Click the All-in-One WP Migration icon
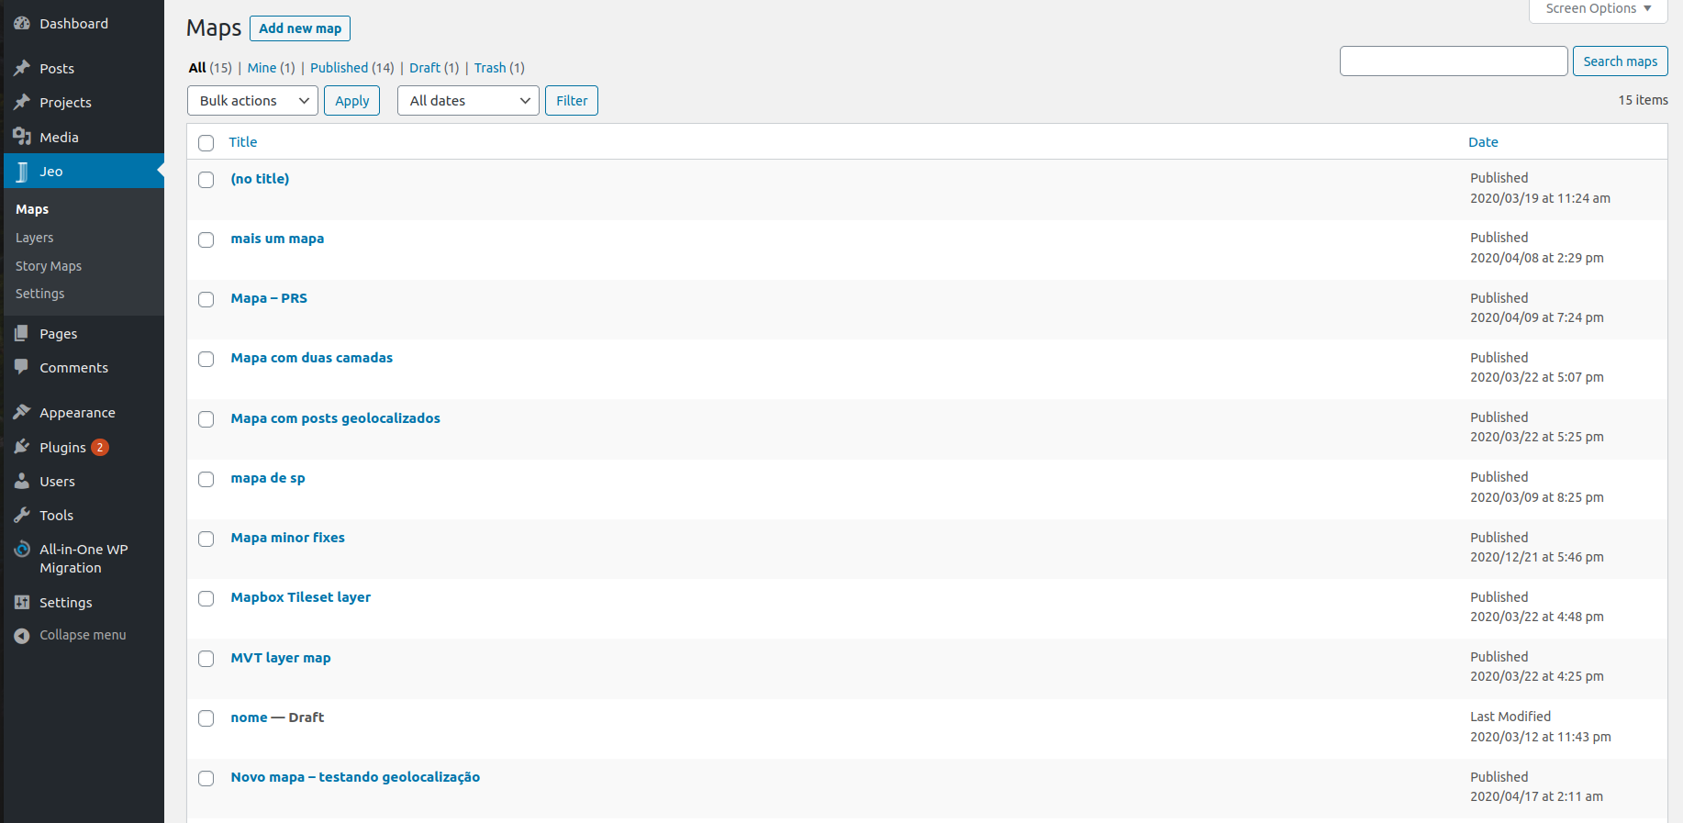This screenshot has width=1683, height=823. click(22, 549)
